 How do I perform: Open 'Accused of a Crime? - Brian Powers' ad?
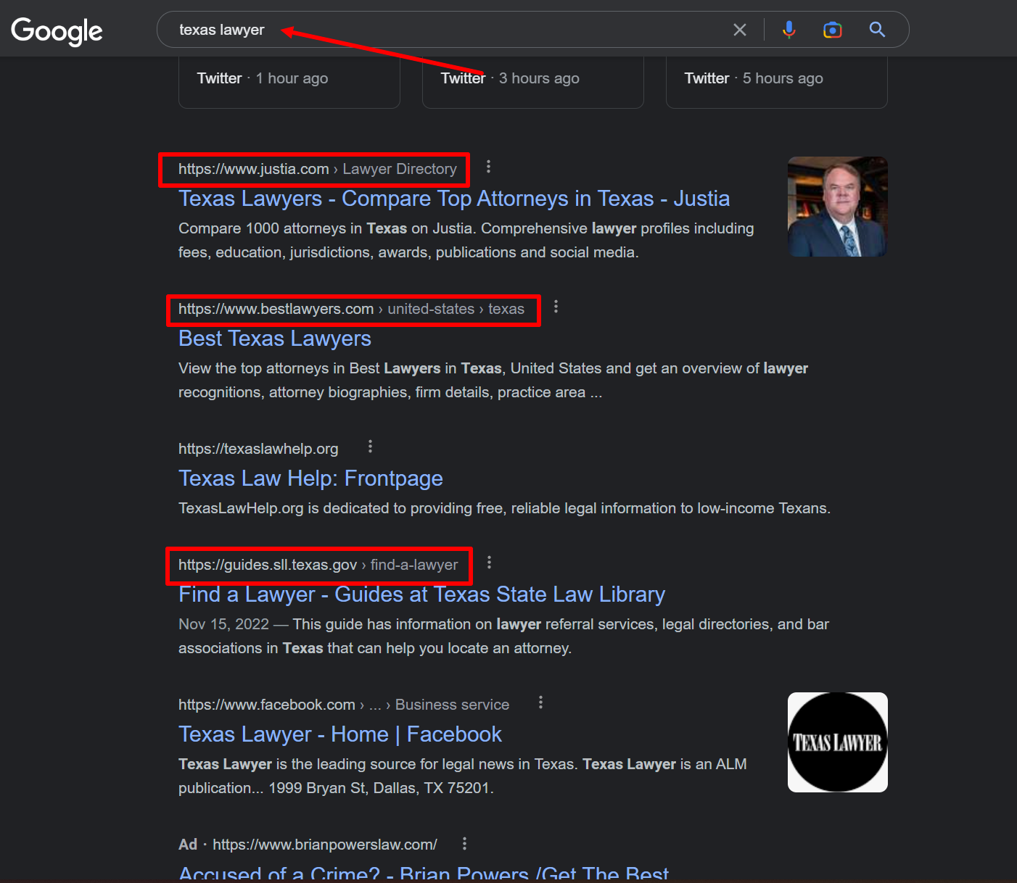pyautogui.click(x=424, y=873)
